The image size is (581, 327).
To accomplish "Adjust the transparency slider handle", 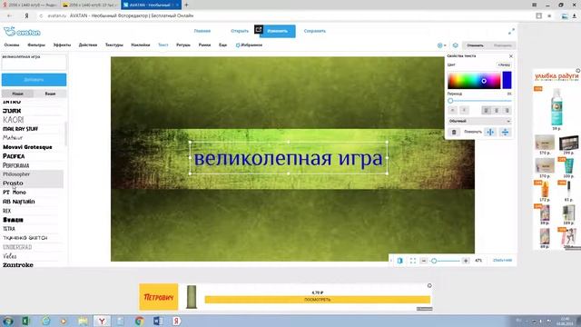I will point(450,101).
